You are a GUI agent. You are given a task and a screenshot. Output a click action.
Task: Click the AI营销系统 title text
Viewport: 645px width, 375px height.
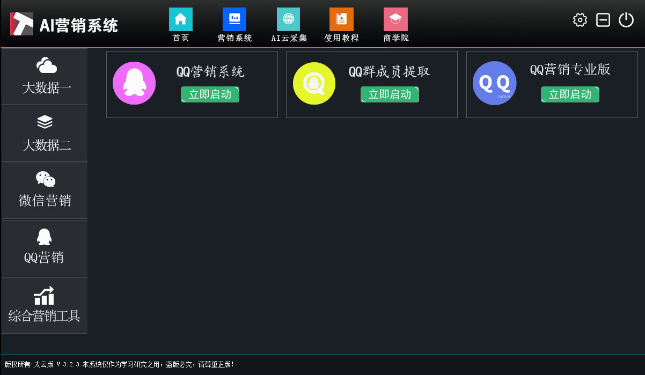[78, 25]
